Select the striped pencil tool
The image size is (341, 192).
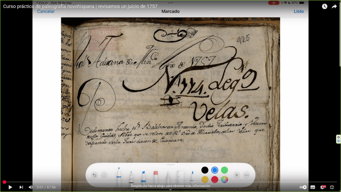168,176
